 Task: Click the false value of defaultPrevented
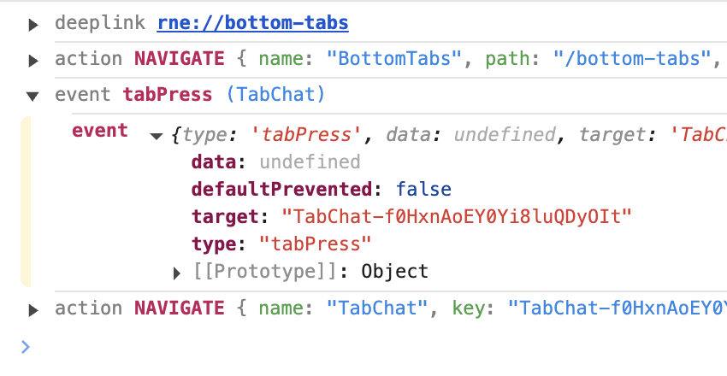coord(423,190)
